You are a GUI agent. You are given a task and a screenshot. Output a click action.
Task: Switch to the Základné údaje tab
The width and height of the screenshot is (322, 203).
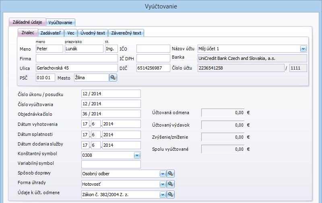pos(27,22)
